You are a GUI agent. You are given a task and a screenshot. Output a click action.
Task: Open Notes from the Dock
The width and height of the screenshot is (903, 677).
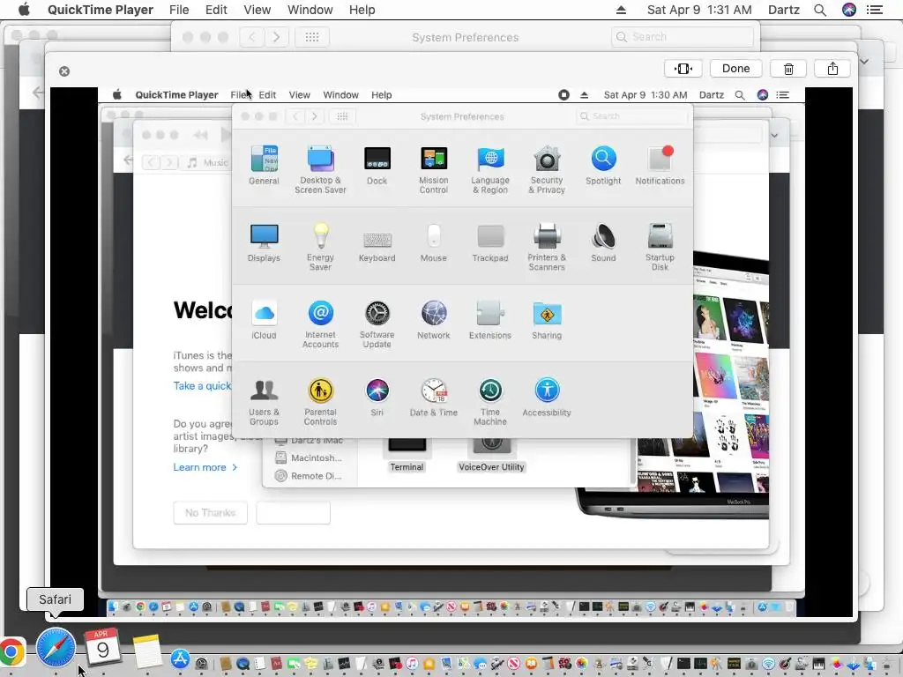tap(147, 651)
